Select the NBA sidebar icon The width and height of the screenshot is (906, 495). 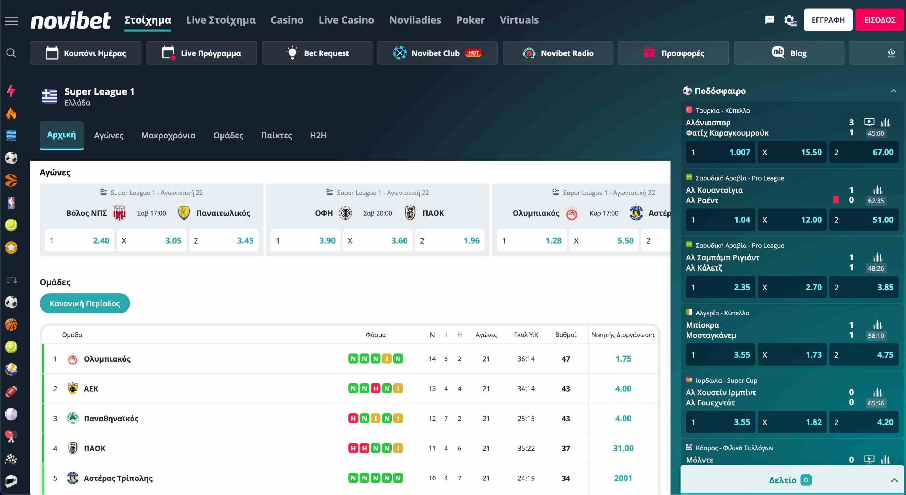pyautogui.click(x=11, y=203)
